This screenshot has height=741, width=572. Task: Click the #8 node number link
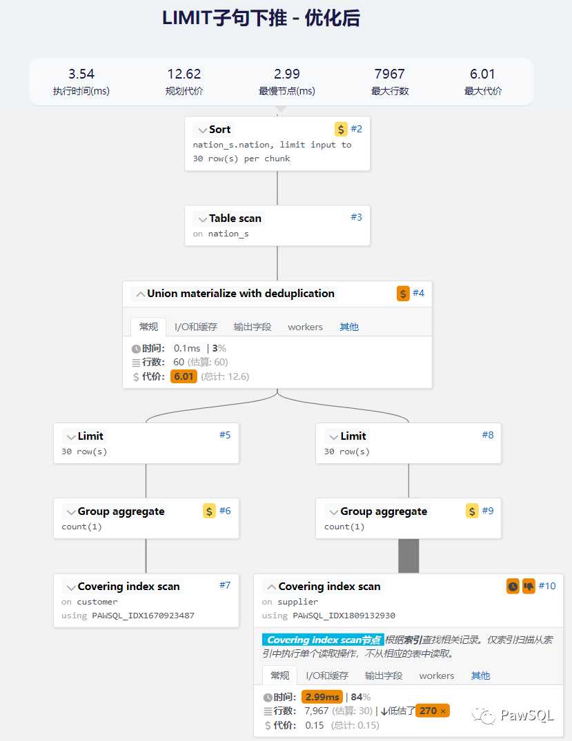[487, 435]
